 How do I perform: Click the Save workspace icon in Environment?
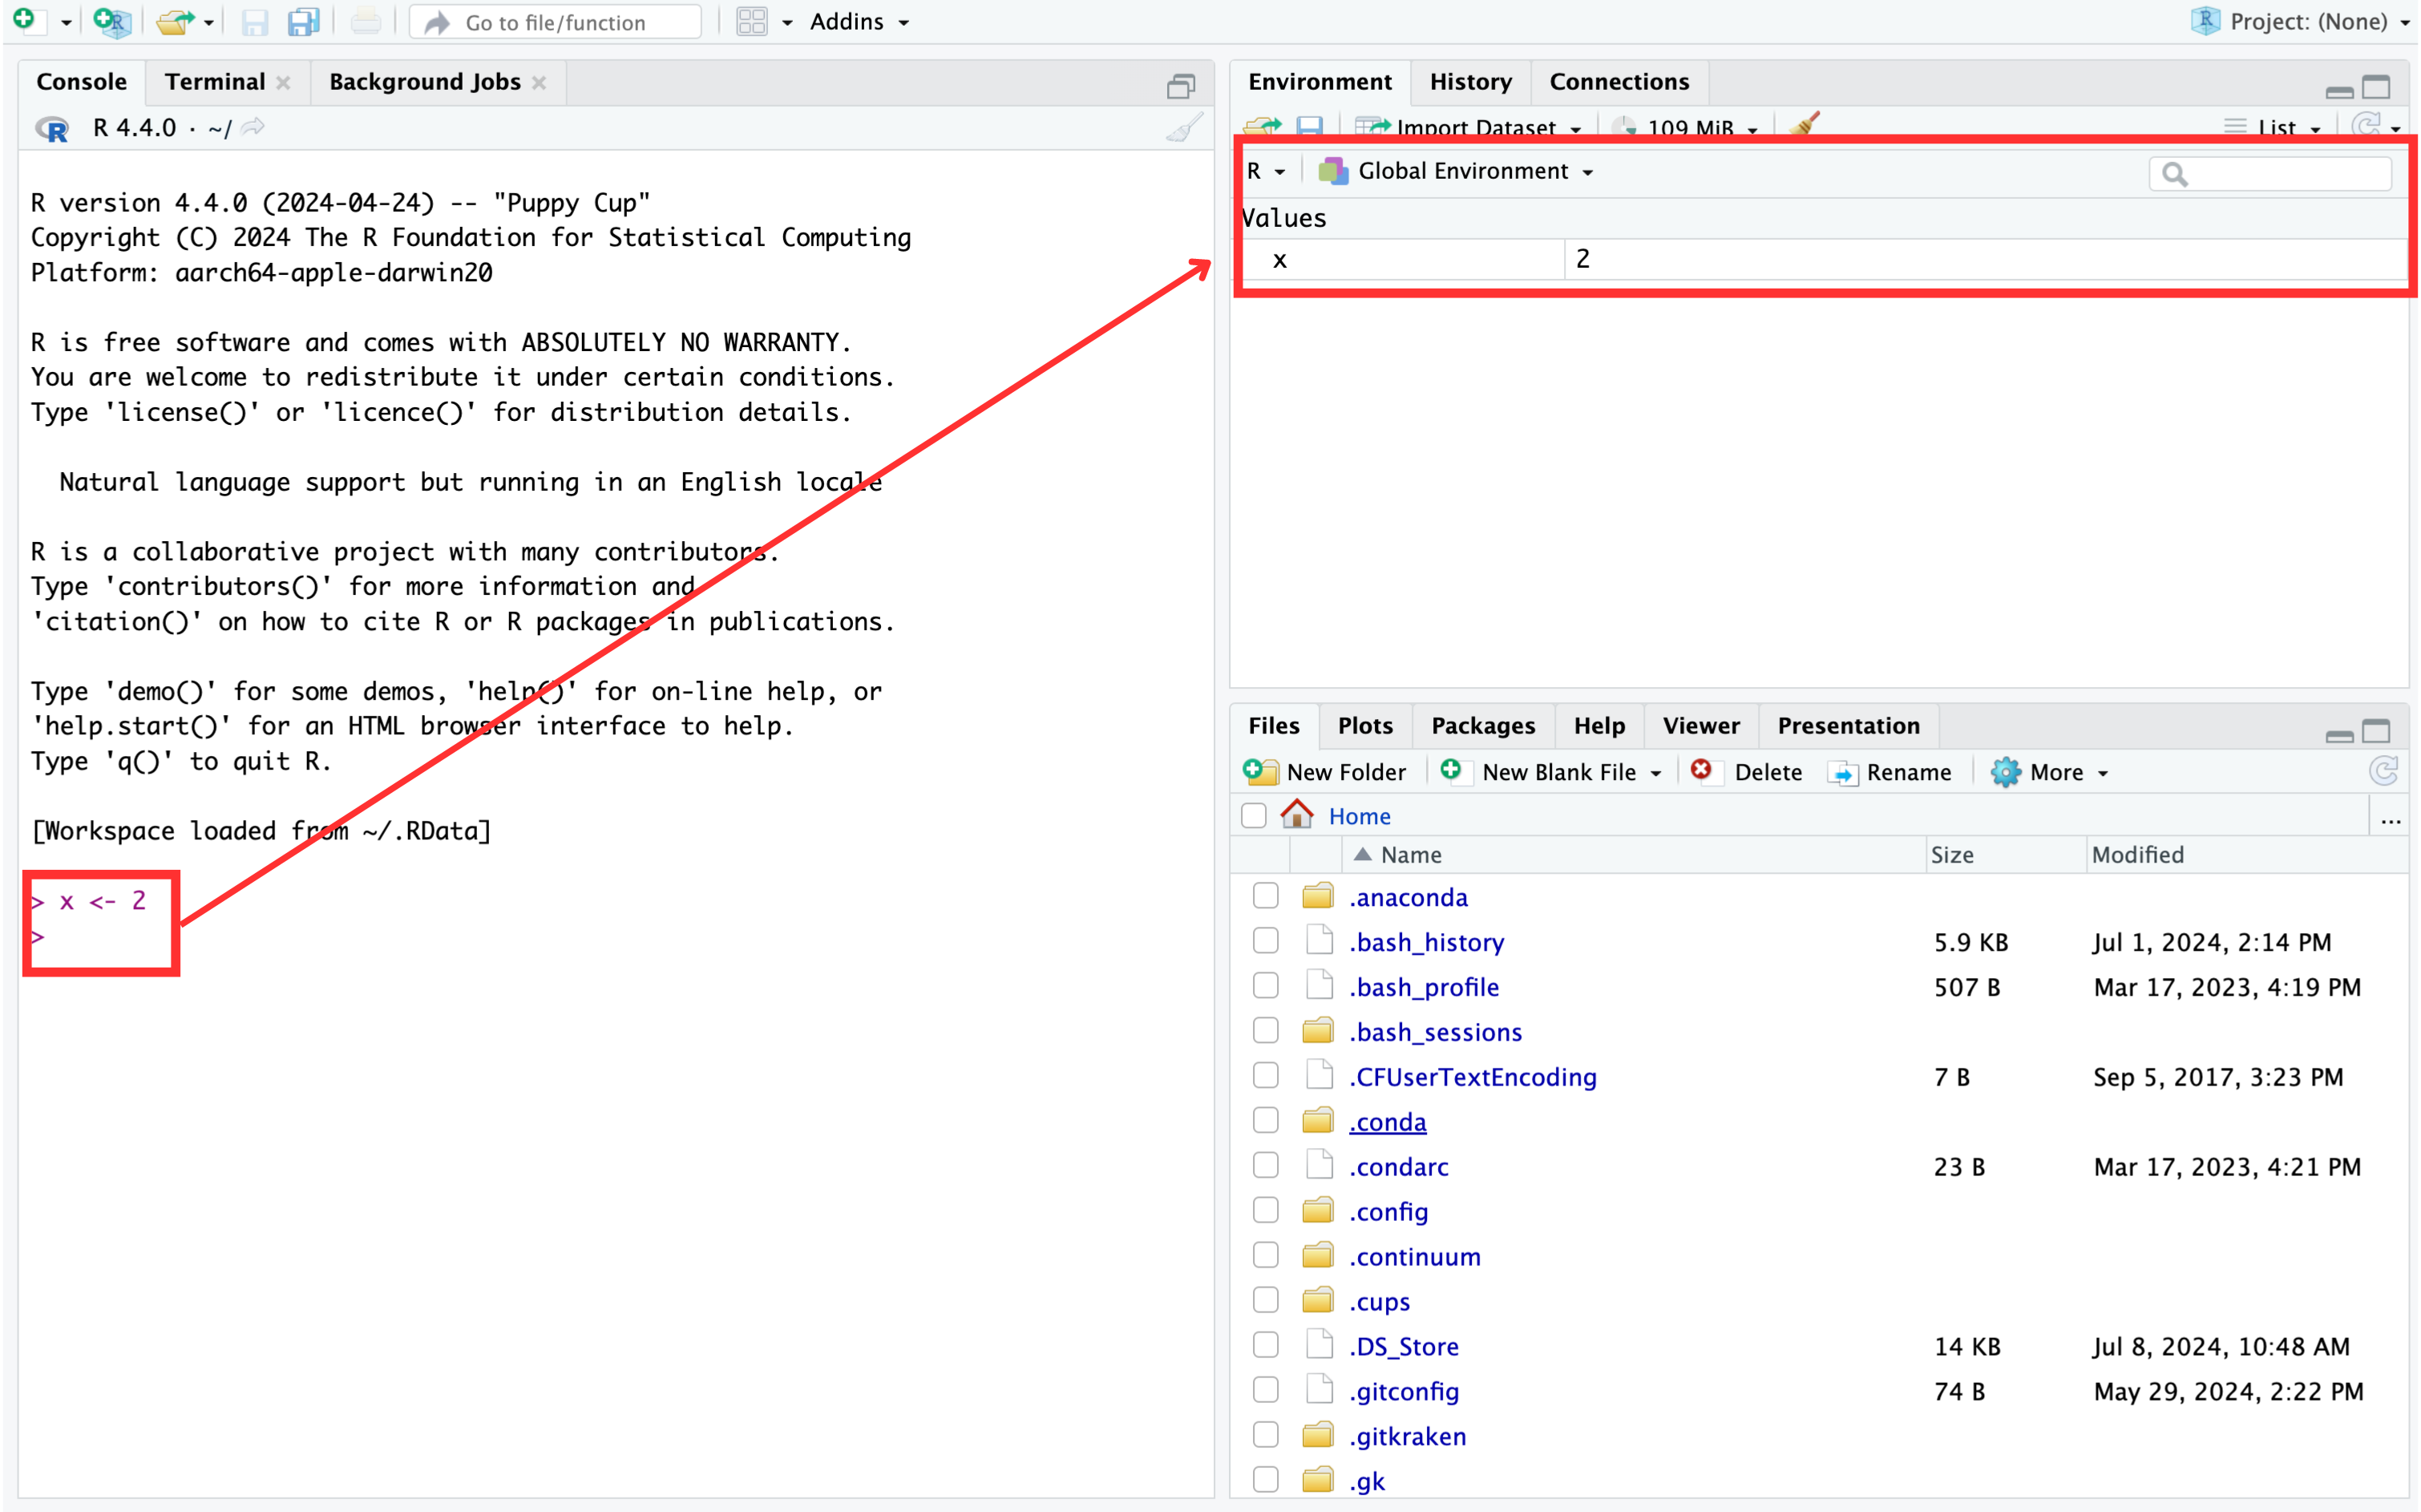(x=1309, y=126)
